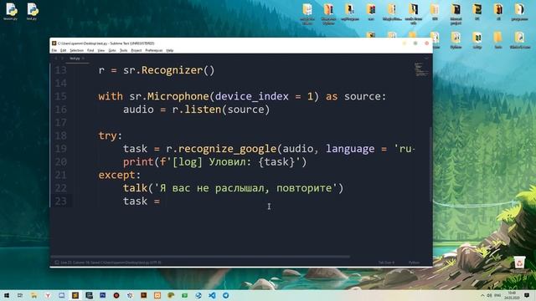This screenshot has height=301, width=536.
Task: Open the Windows Start menu
Action: 6,295
